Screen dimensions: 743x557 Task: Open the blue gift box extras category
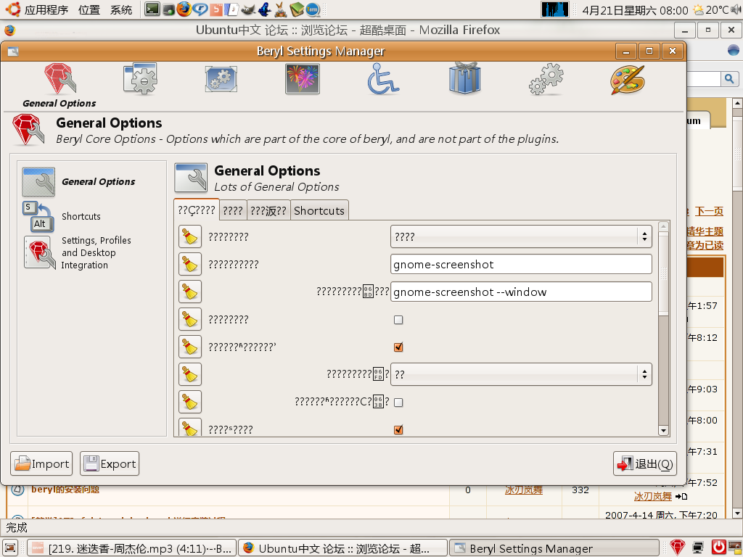coord(464,78)
